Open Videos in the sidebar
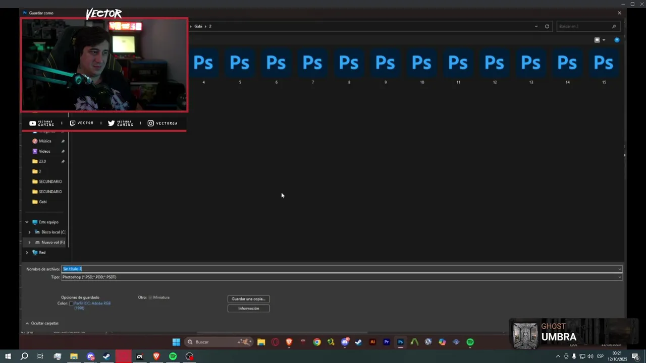The height and width of the screenshot is (363, 646). 44,151
